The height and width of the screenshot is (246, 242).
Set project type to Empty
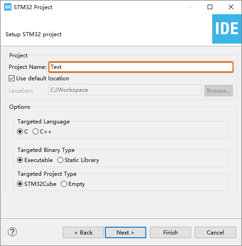[x=64, y=184]
